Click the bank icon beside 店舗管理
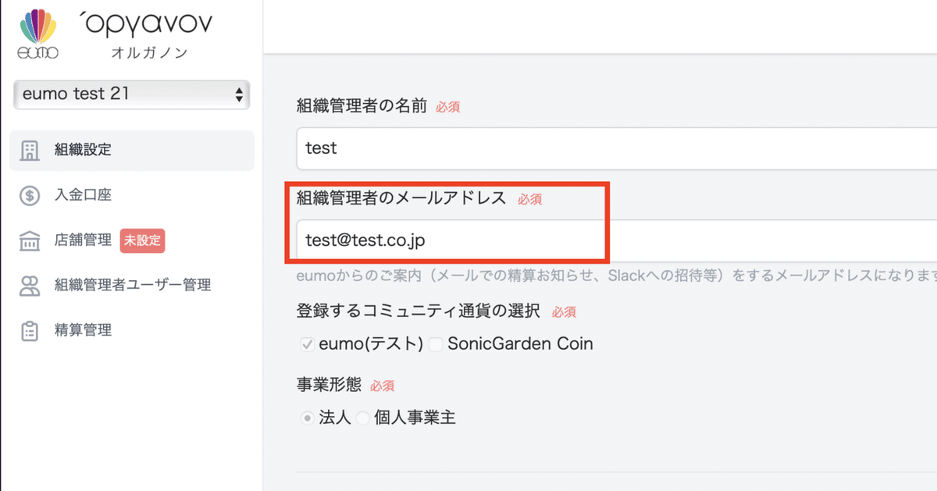 coord(30,241)
